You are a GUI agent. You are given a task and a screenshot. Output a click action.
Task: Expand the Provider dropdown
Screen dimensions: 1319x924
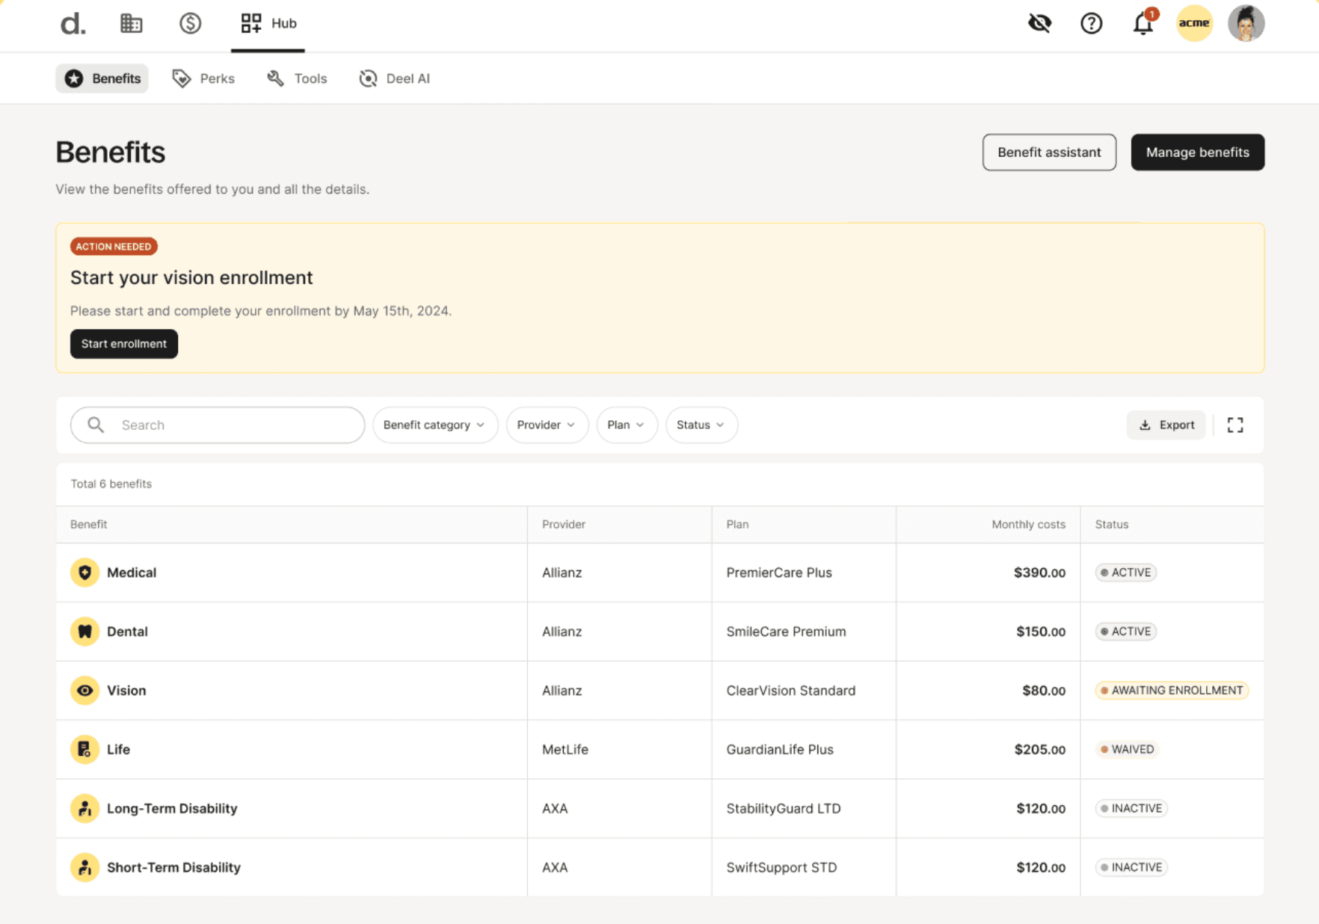point(547,425)
